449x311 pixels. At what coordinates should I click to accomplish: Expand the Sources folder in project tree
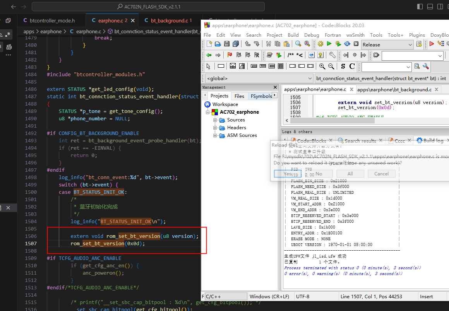215,120
